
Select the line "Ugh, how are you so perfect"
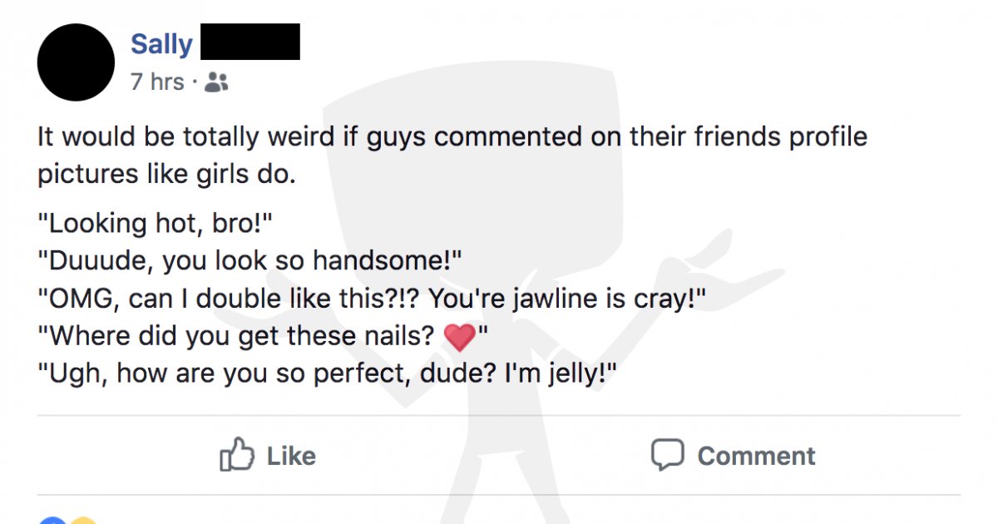(x=329, y=375)
